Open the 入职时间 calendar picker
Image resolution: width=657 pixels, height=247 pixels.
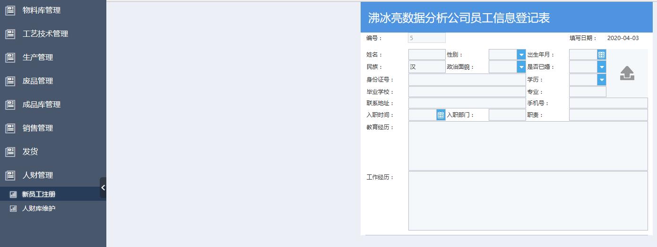pyautogui.click(x=441, y=115)
